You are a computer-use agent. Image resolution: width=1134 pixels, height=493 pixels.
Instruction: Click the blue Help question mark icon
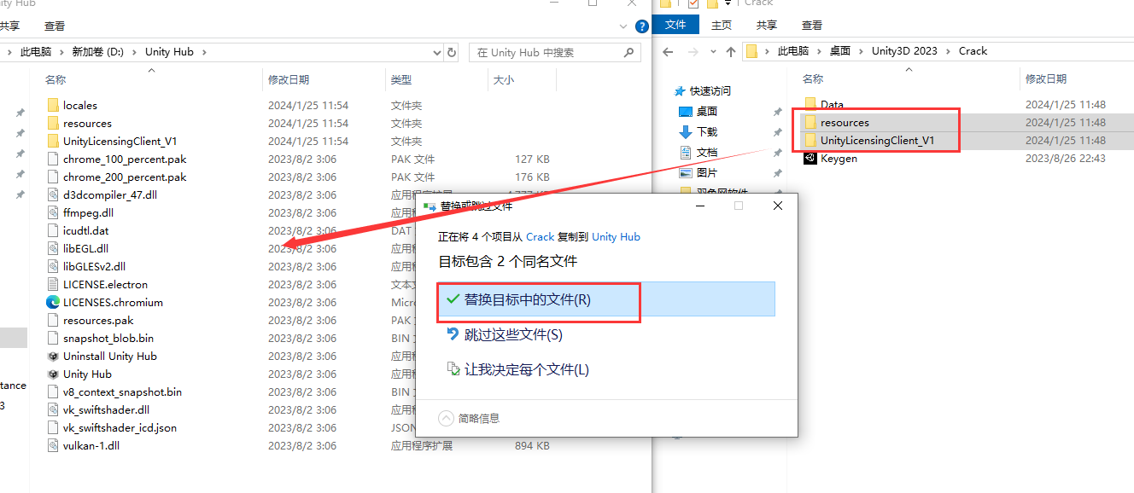click(x=640, y=25)
